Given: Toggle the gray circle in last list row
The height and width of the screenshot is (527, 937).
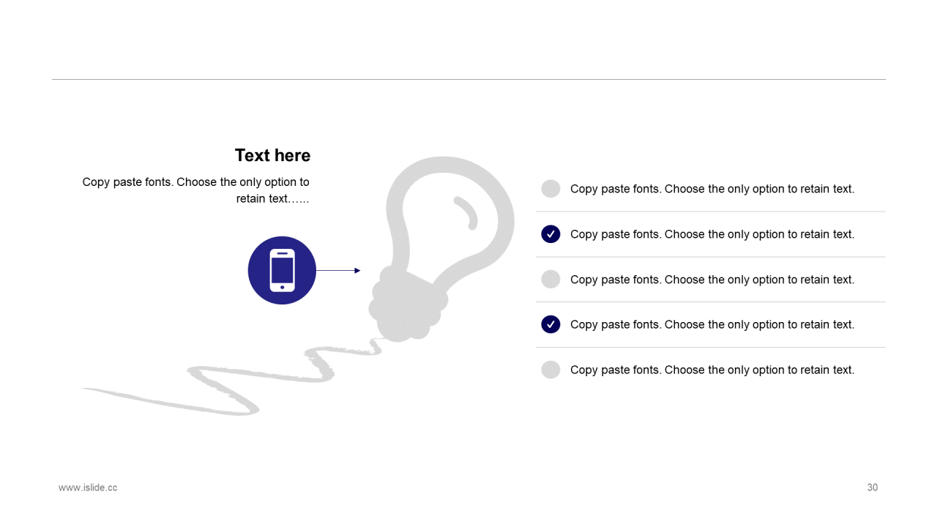Looking at the screenshot, I should tap(550, 370).
